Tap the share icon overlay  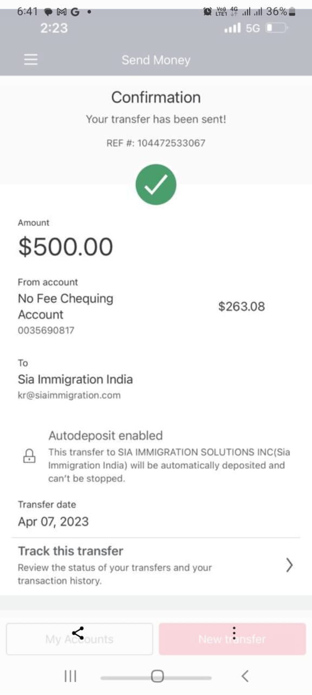(78, 633)
